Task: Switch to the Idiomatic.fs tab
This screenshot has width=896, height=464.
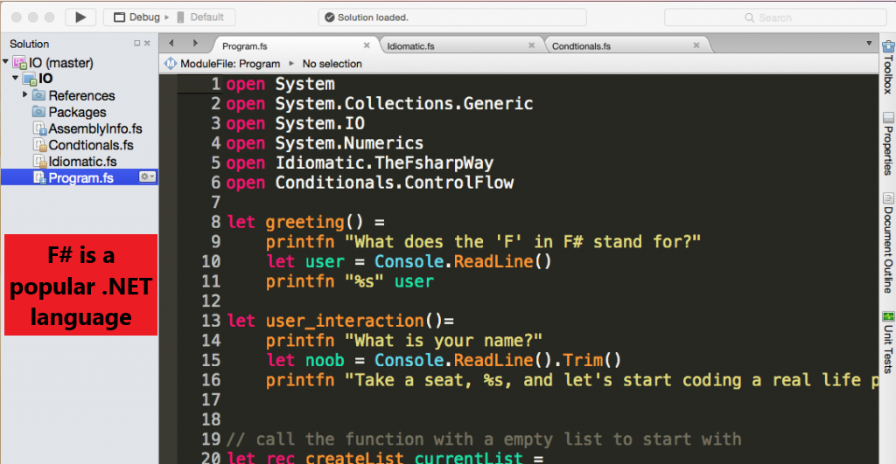Action: 410,46
